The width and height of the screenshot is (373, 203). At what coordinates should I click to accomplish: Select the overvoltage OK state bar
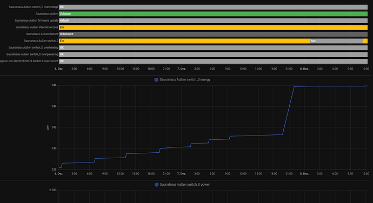click(213, 7)
